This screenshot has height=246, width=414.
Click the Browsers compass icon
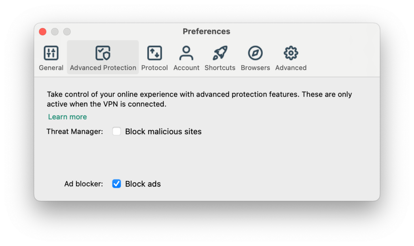tap(255, 53)
